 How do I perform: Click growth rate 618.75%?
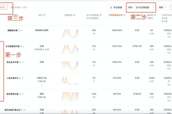point(117,94)
